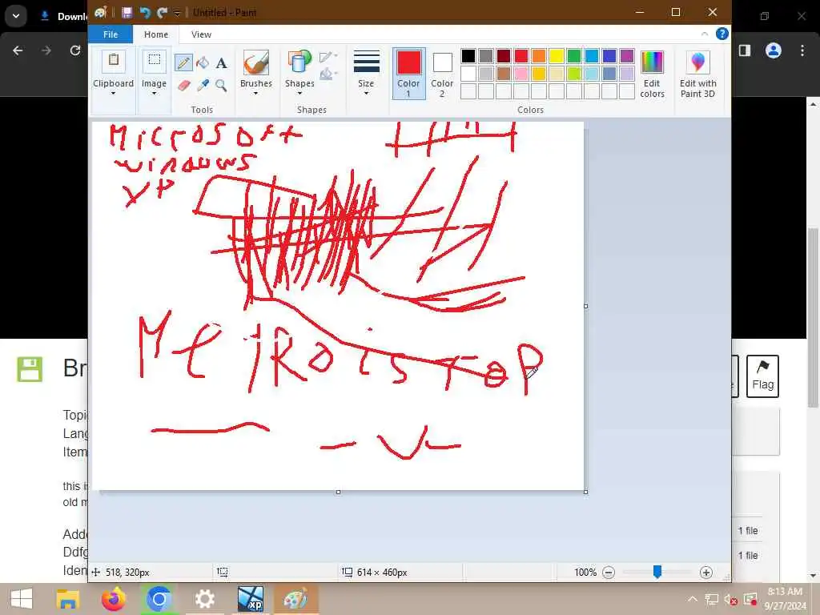
Task: Click the browser Back arrow
Action: pyautogui.click(x=18, y=50)
